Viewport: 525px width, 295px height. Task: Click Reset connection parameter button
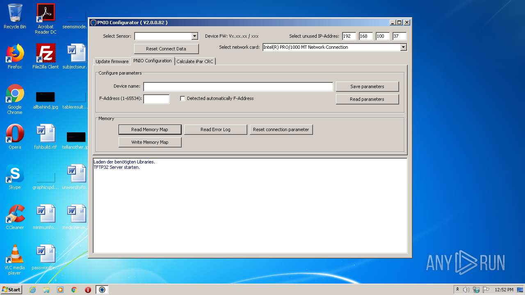click(281, 129)
